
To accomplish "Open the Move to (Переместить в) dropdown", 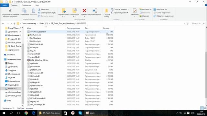I will click(x=63, y=16).
